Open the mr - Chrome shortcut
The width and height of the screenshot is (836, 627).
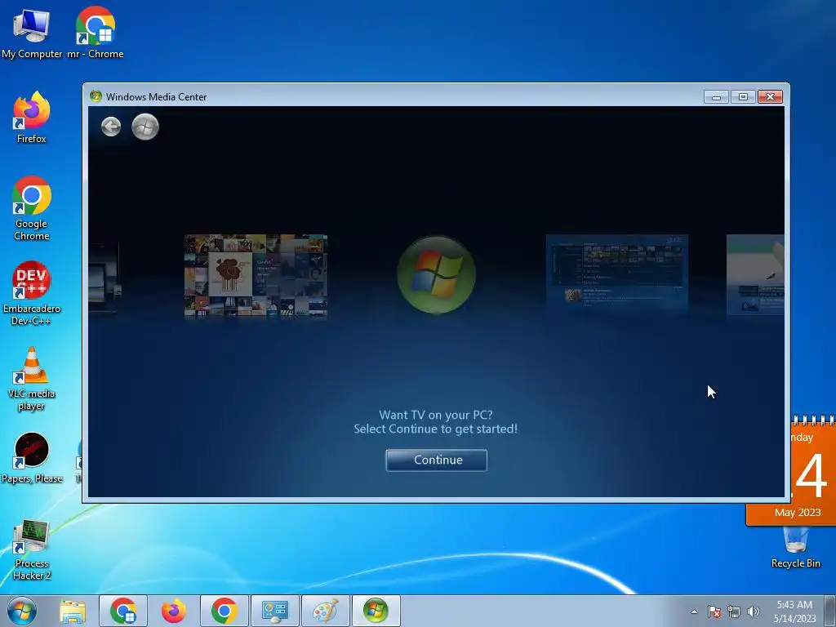(96, 33)
